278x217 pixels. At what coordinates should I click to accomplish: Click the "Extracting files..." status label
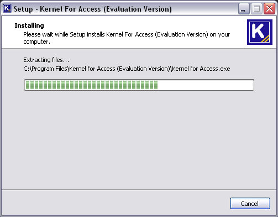(46, 60)
